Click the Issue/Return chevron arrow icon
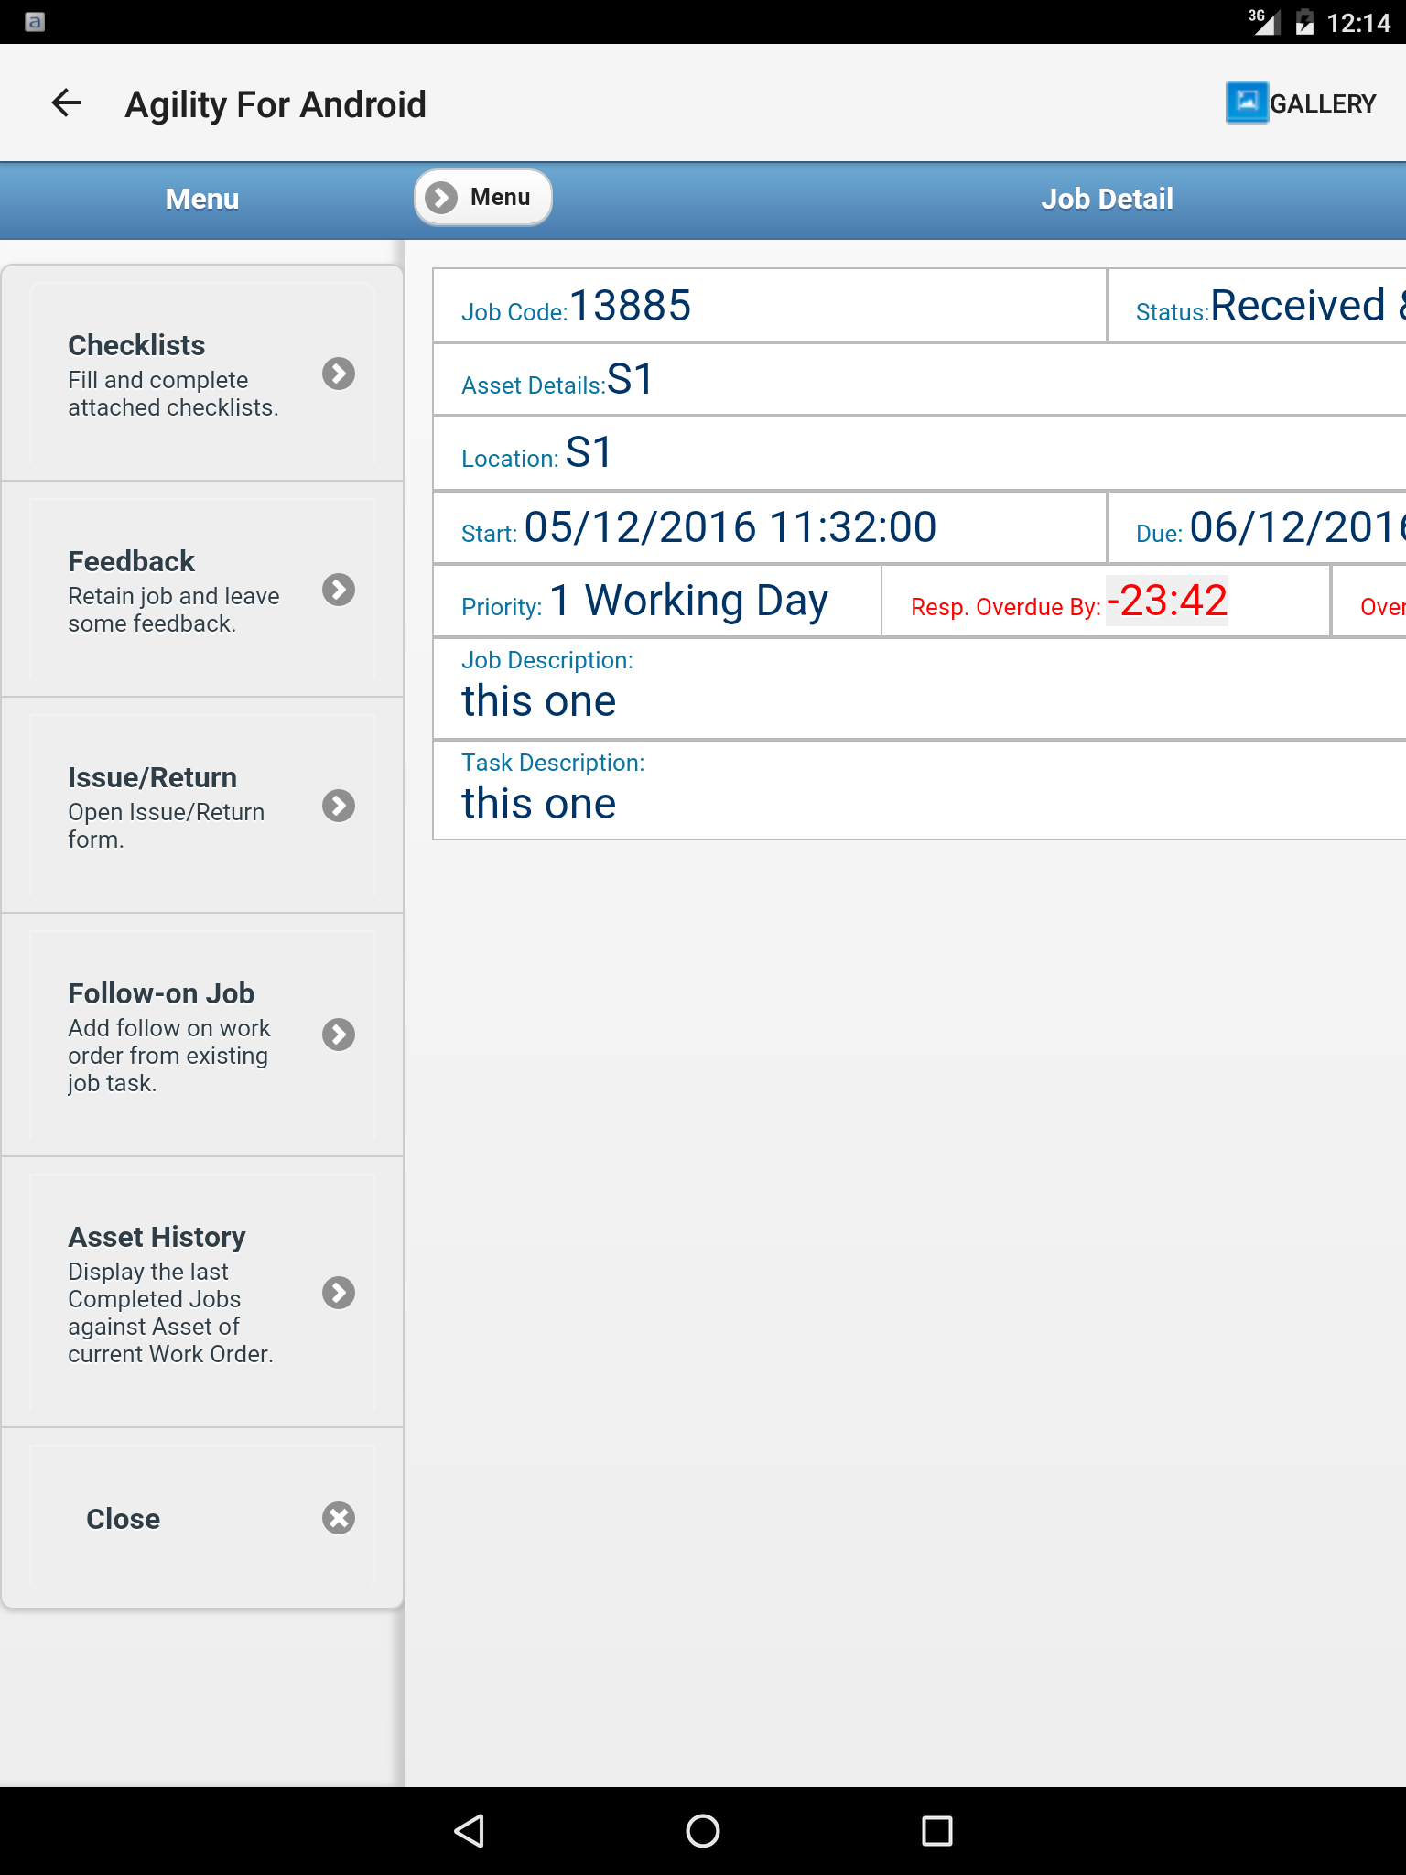Viewport: 1406px width, 1875px height. click(339, 806)
